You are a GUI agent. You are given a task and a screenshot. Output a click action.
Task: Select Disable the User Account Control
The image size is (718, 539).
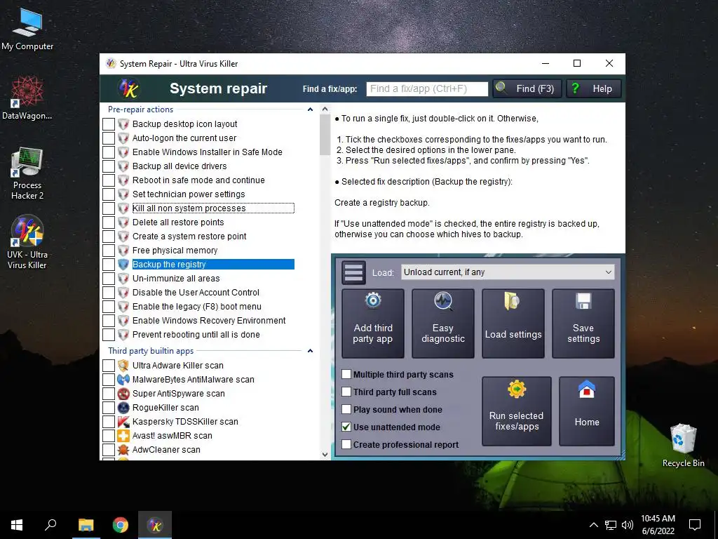(196, 293)
